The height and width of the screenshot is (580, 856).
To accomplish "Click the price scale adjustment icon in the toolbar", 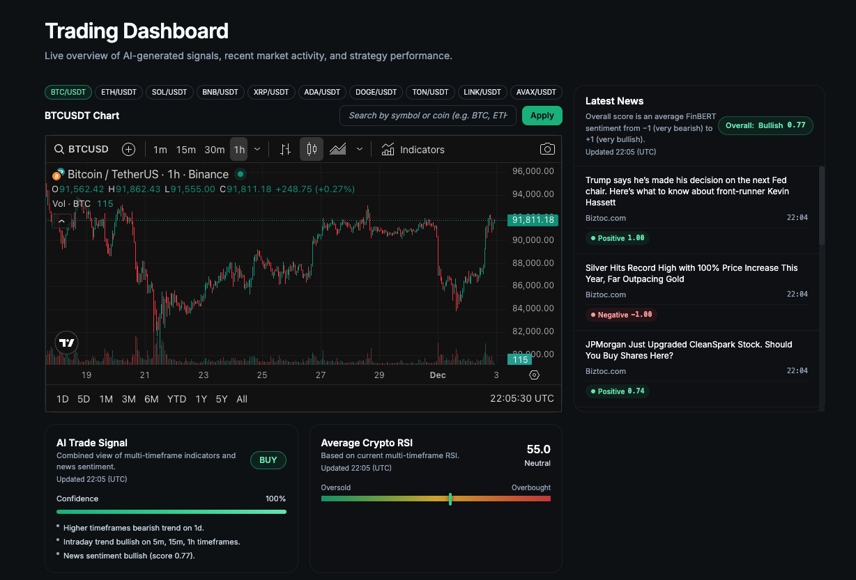I will 285,149.
